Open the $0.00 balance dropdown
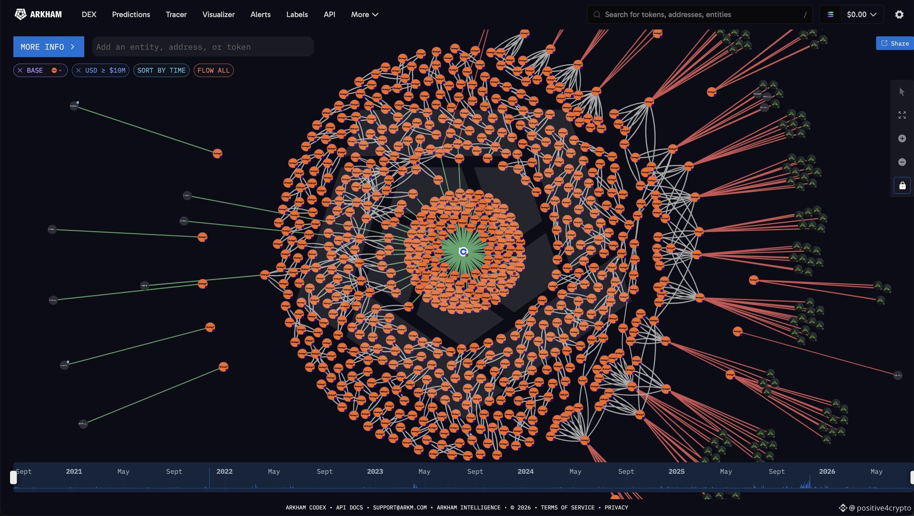Viewport: 914px width, 516px height. pos(861,15)
